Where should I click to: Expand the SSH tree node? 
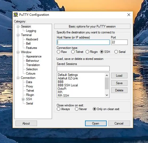click(x=23, y=99)
